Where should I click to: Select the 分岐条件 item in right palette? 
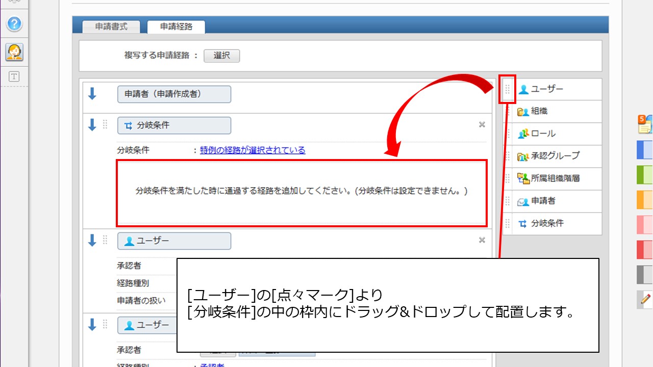point(547,223)
